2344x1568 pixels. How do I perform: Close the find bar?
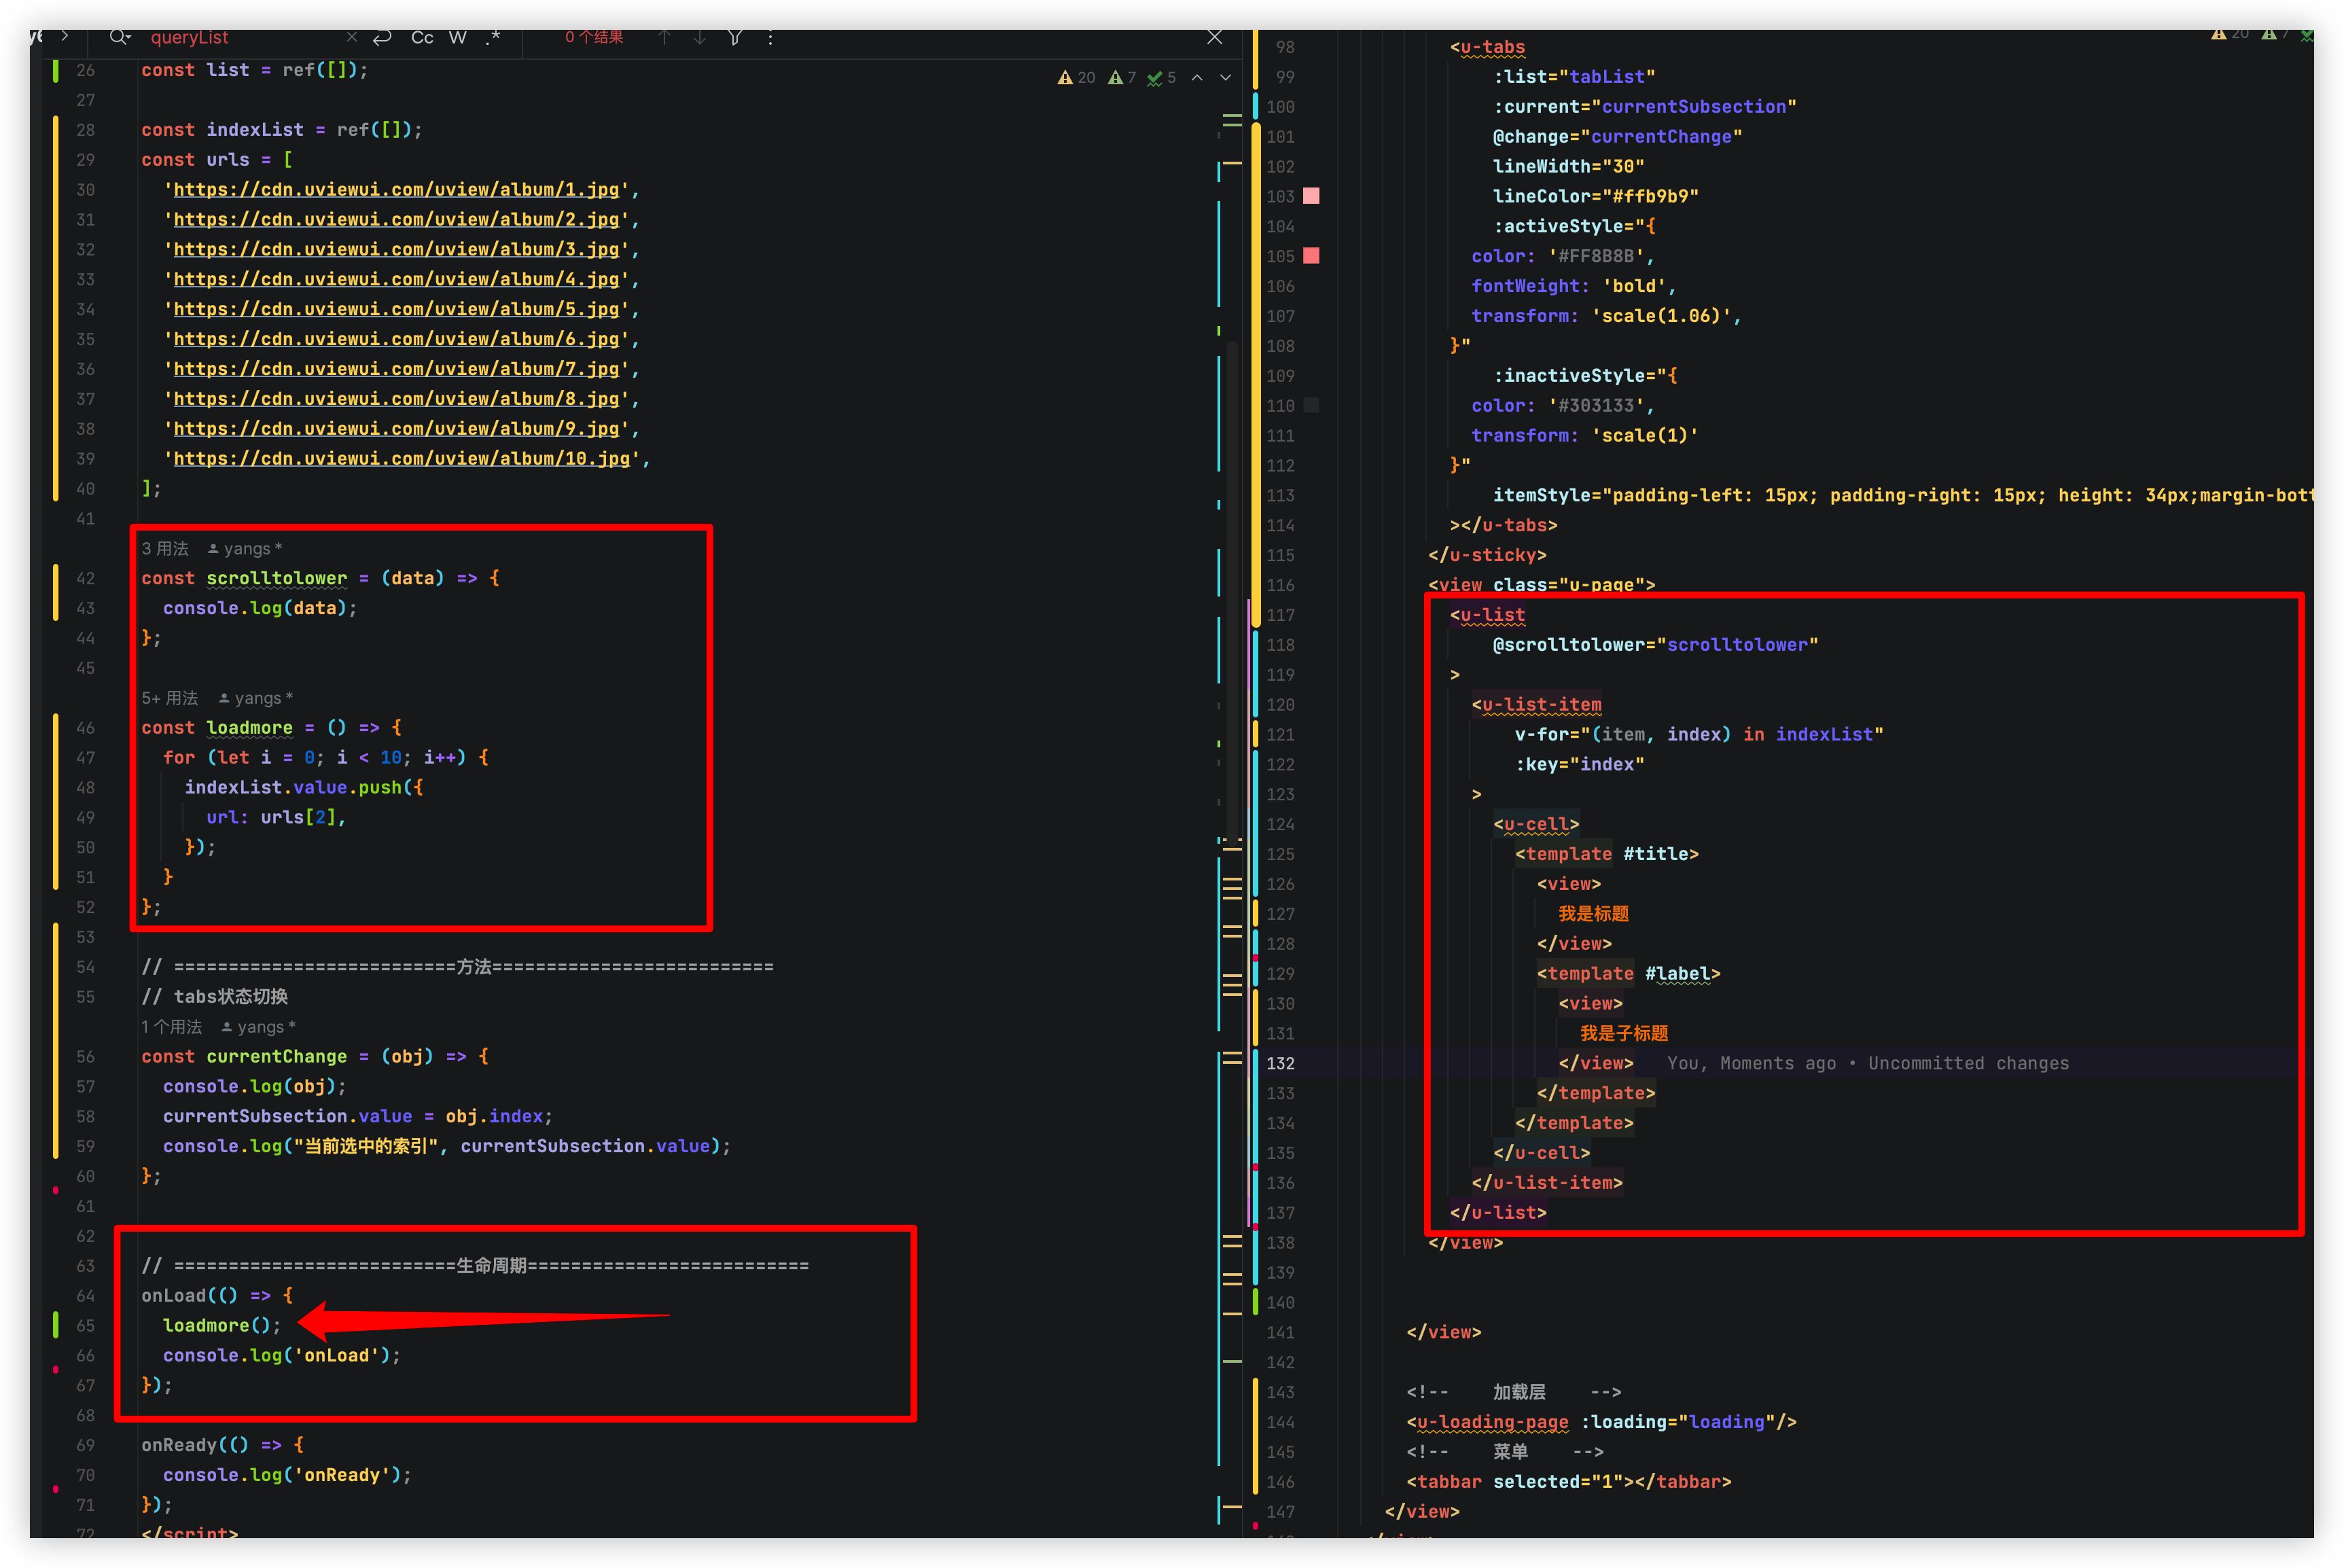[1214, 37]
